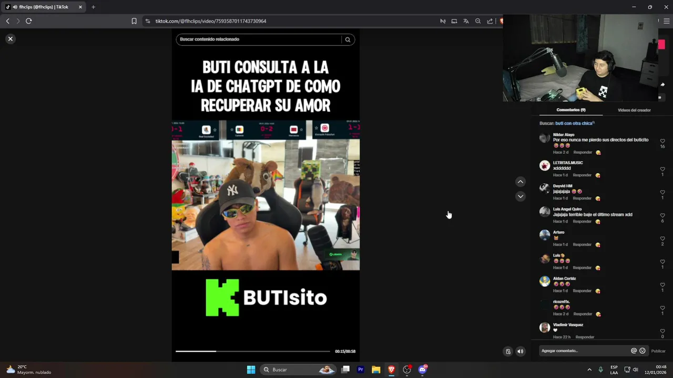Open LETRITAS.MUSIC's profile avatar
Viewport: 673px width, 378px height.
tap(545, 165)
